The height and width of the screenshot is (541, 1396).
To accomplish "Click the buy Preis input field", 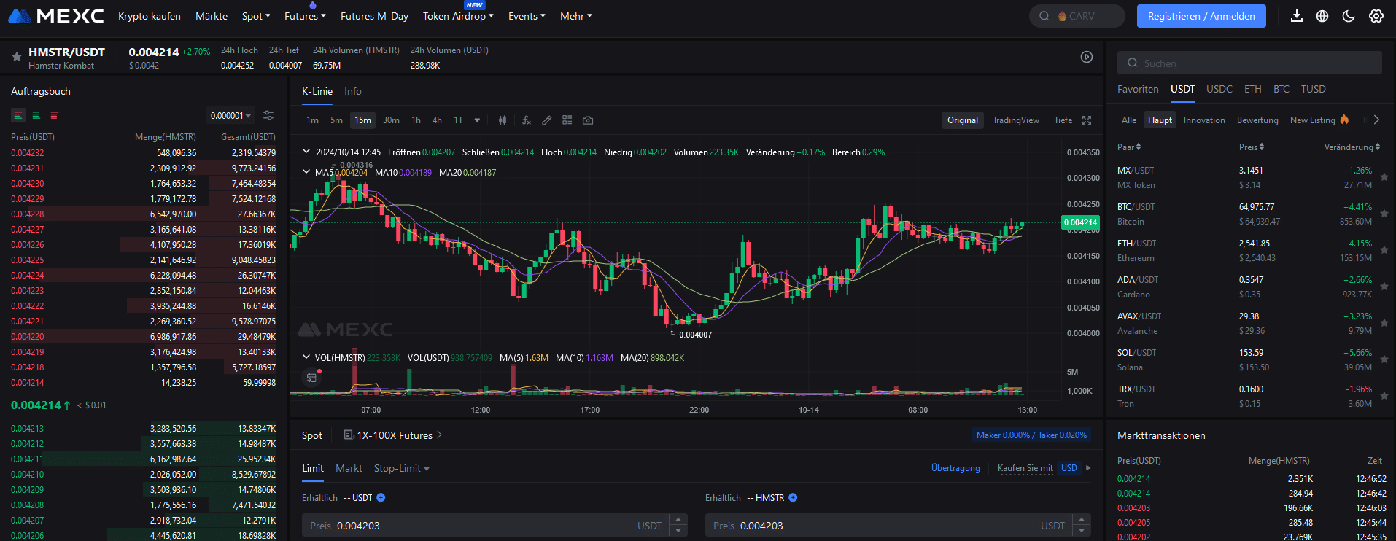I will coord(495,525).
